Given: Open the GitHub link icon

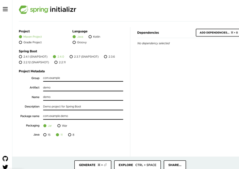Looking at the screenshot, I should coord(5,159).
